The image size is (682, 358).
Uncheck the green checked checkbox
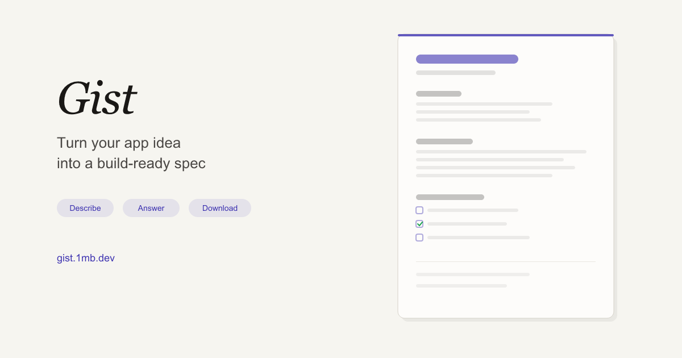pos(419,224)
